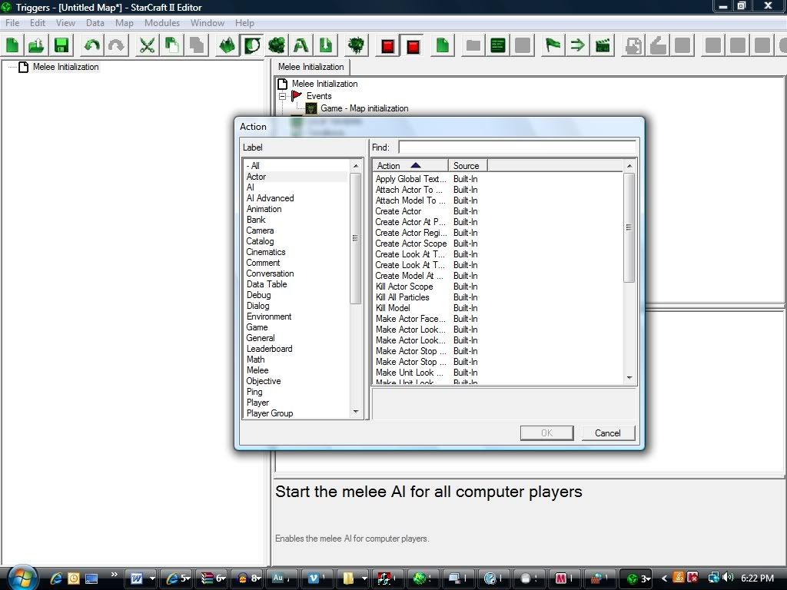Open the Data module icon
This screenshot has width=787, height=590.
[276, 45]
